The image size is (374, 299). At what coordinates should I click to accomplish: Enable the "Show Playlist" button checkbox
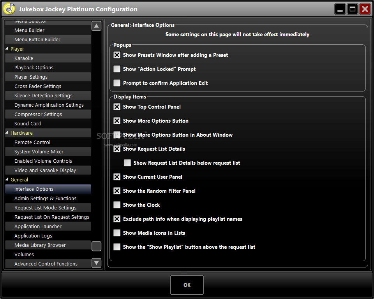pos(117,247)
